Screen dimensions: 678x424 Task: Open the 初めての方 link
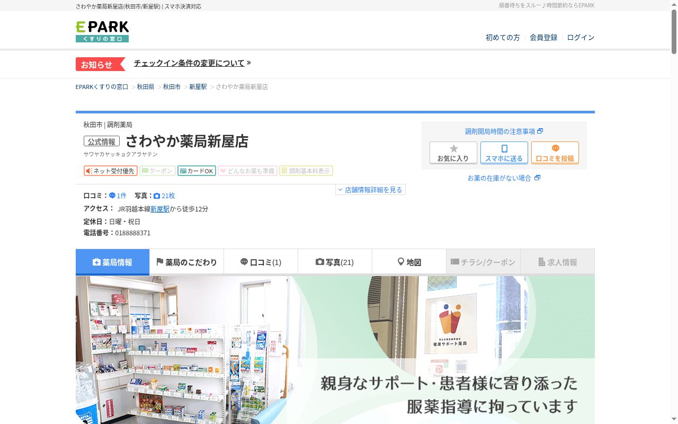coord(503,37)
